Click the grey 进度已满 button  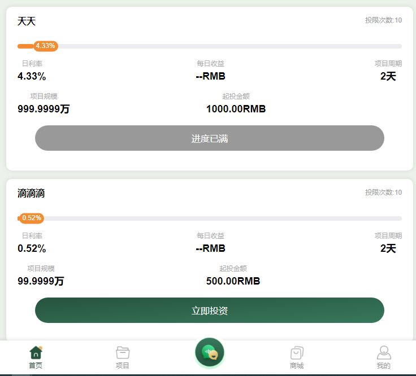click(x=210, y=138)
